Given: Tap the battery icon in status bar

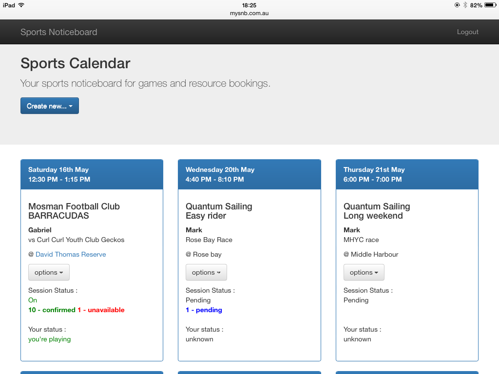Looking at the screenshot, I should click(490, 5).
